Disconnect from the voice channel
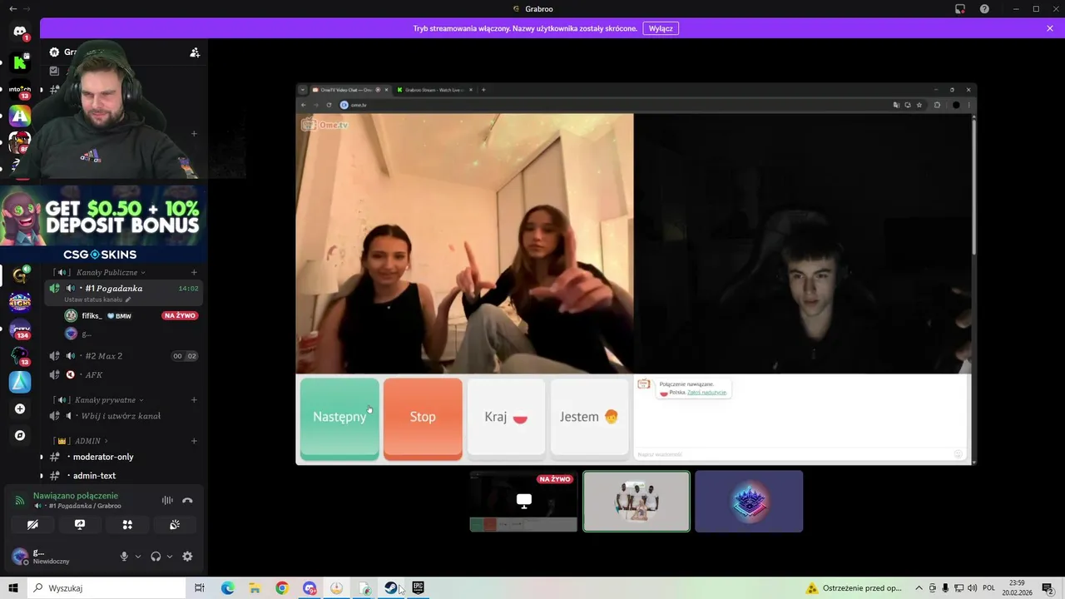The image size is (1065, 599). (187, 501)
